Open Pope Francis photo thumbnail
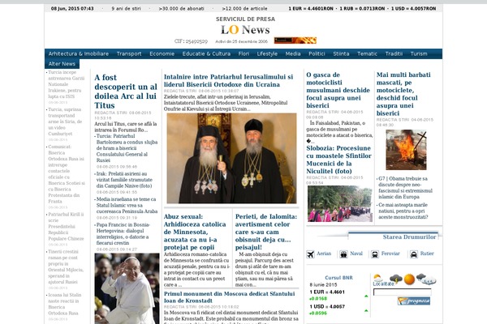This screenshot has height=324, width=487. (x=127, y=288)
